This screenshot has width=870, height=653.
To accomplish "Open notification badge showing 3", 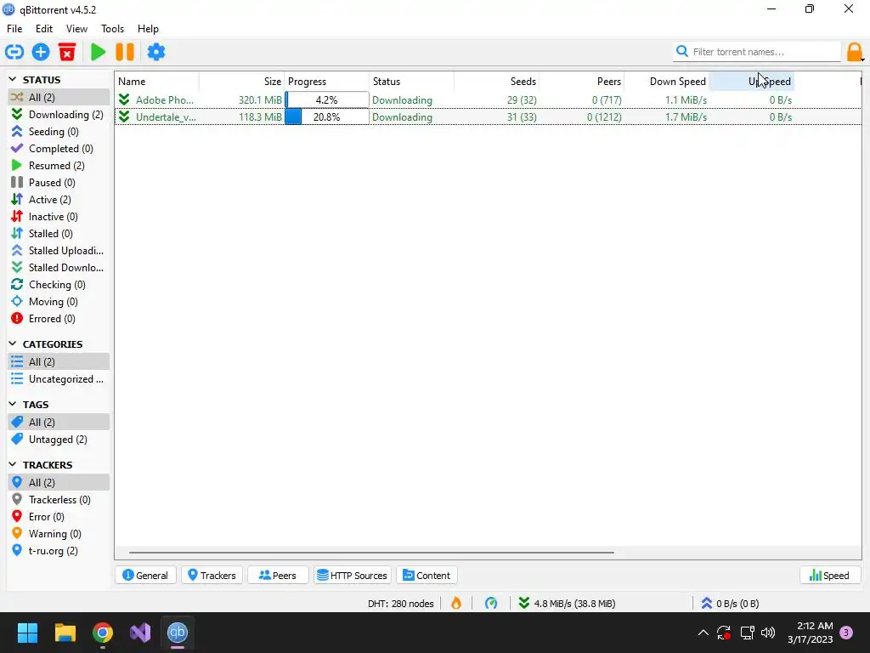I will click(846, 633).
